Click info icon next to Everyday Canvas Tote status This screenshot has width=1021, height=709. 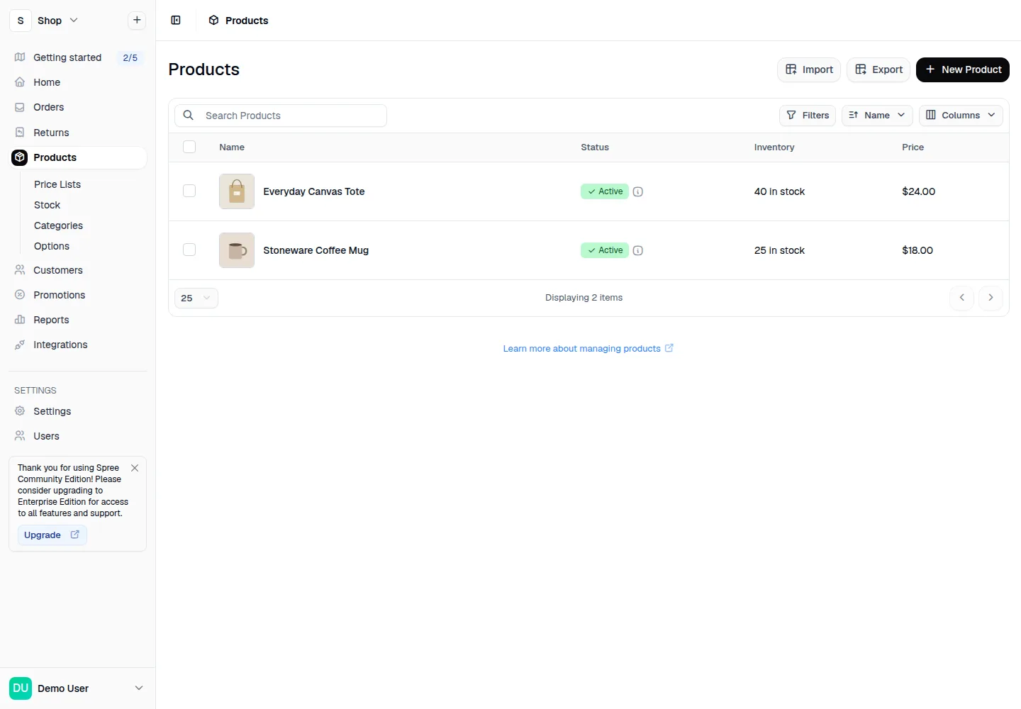[x=638, y=191]
